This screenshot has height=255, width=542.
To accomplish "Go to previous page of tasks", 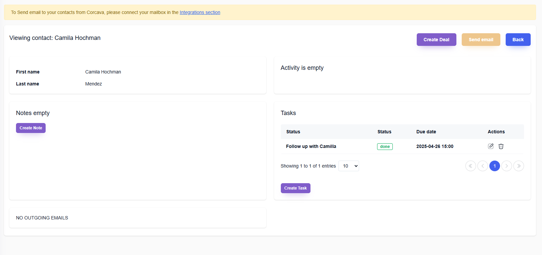I will tap(482, 166).
